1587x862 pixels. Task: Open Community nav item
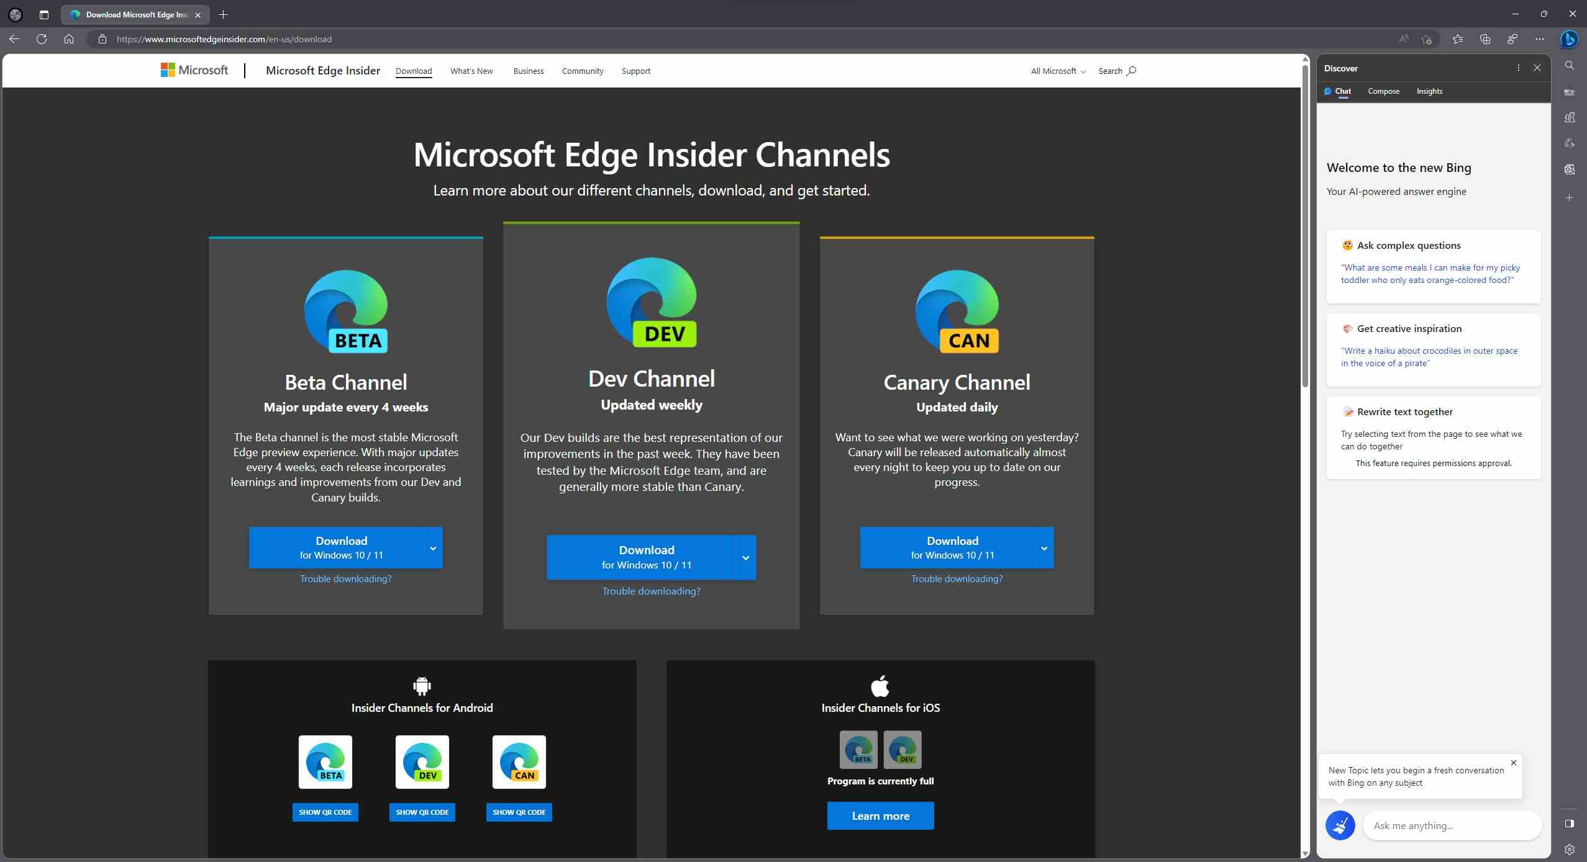point(583,71)
